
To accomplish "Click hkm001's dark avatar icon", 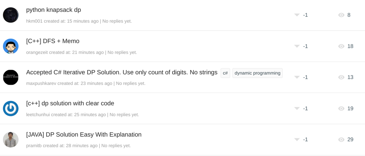I will pyautogui.click(x=11, y=15).
